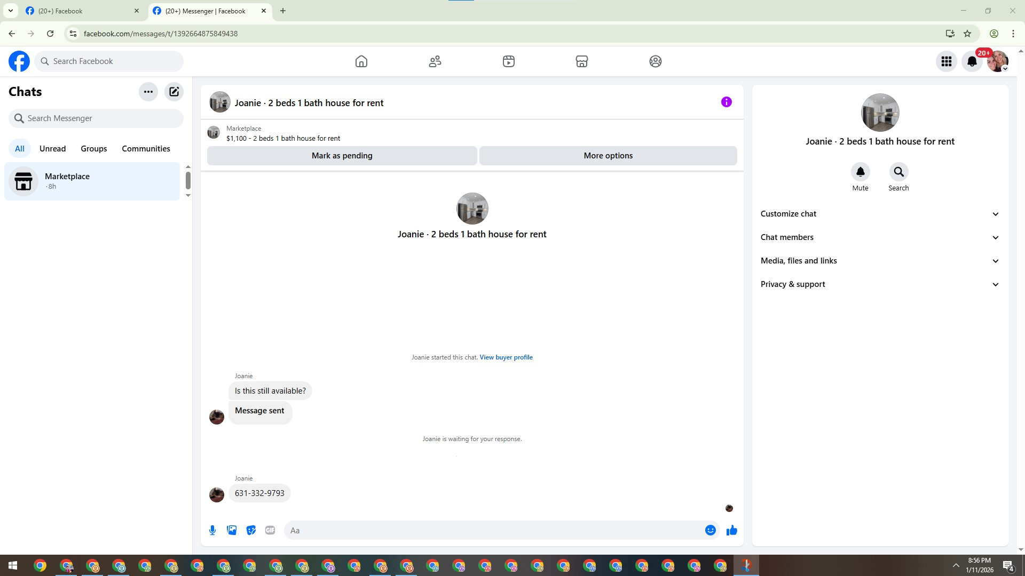Click the More options button
1025x576 pixels.
[x=608, y=156]
